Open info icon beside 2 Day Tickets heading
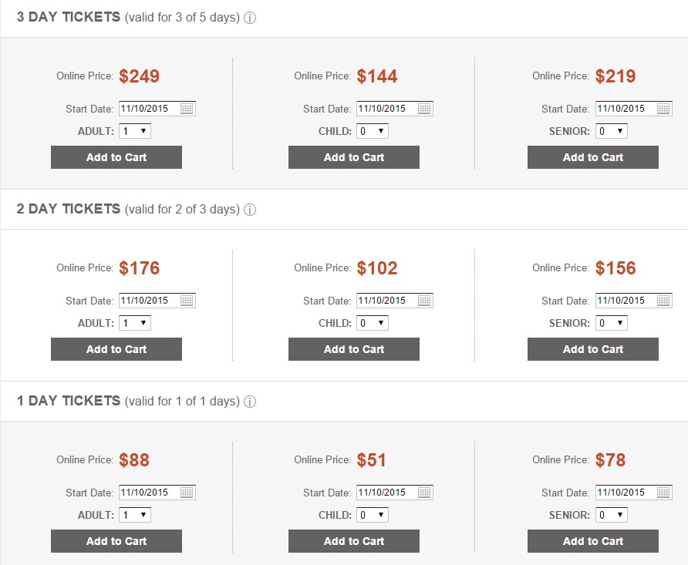 point(250,210)
